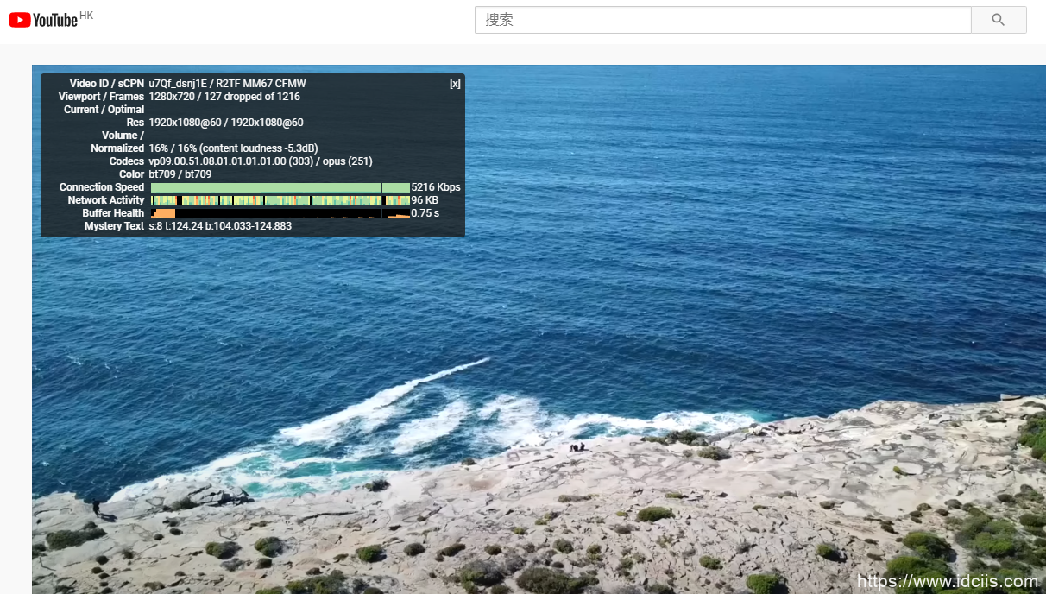Close the stats overlay with [x]
The image size is (1046, 594).
455,84
